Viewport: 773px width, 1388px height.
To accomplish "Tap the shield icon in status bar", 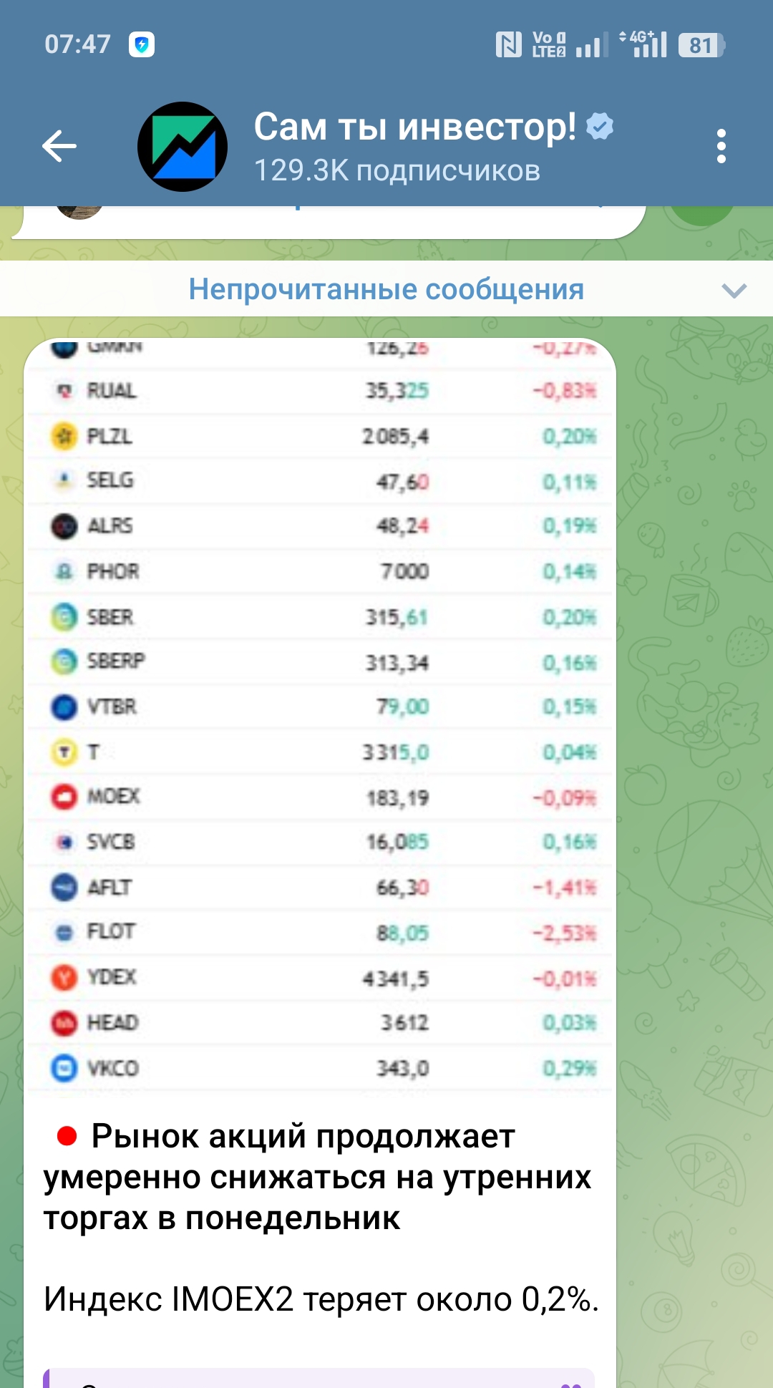I will pyautogui.click(x=142, y=45).
